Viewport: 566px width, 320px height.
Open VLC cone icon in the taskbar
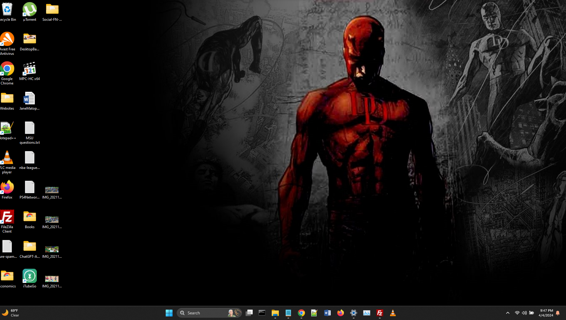(393, 313)
